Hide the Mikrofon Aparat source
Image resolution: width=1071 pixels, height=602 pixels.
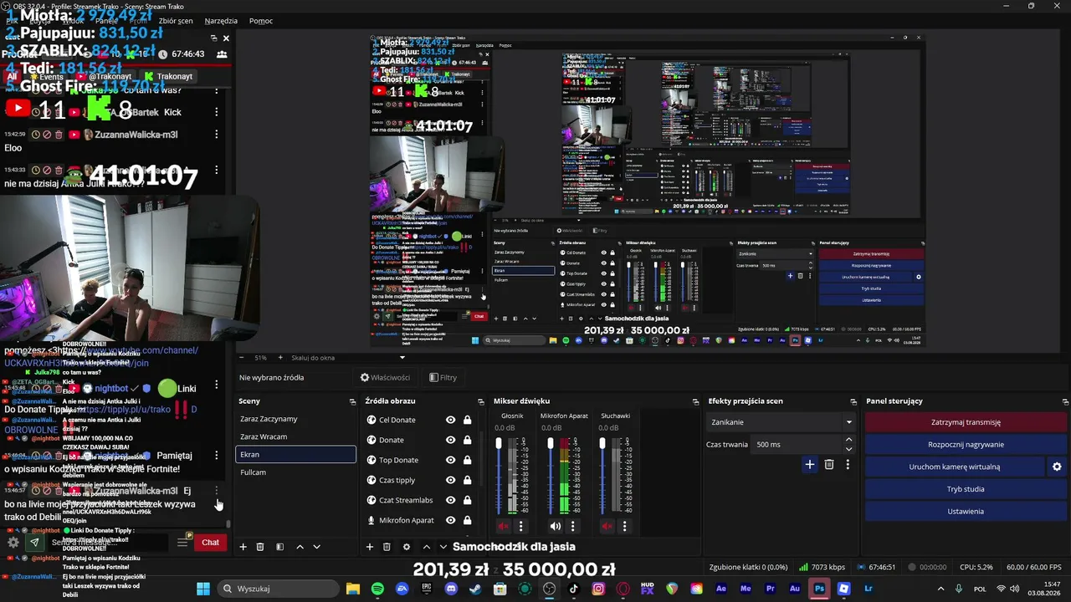[451, 520]
